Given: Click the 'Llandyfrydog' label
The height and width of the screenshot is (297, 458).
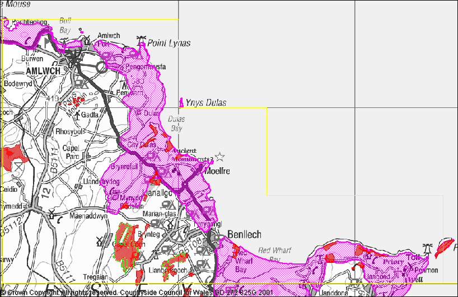Looking at the screenshot, I should (101, 182).
